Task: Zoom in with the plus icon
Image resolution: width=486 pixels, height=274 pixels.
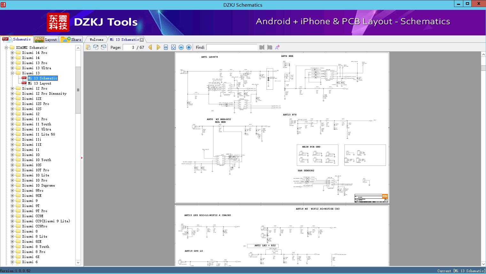Action: (189, 47)
